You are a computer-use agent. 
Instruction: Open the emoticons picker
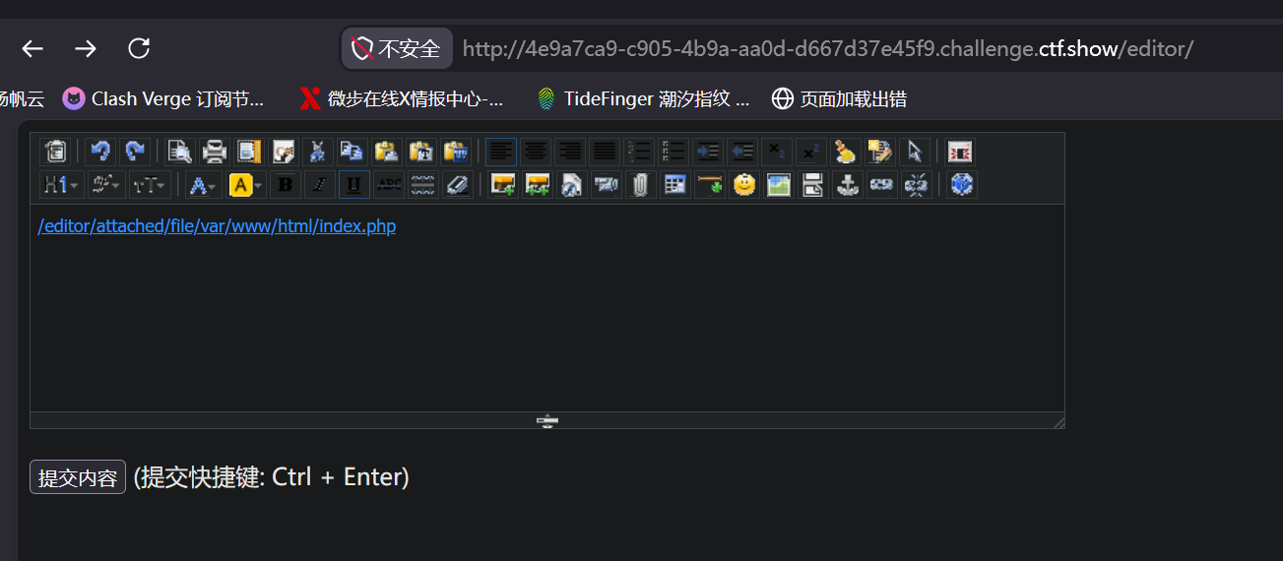[x=744, y=185]
